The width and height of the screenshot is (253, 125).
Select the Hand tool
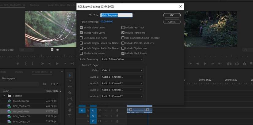70,110
